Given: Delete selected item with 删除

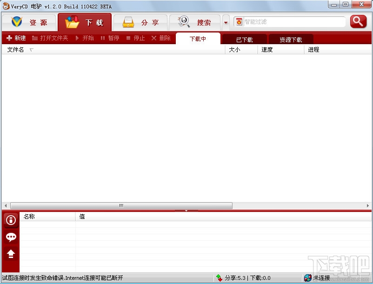Looking at the screenshot, I should coord(161,38).
